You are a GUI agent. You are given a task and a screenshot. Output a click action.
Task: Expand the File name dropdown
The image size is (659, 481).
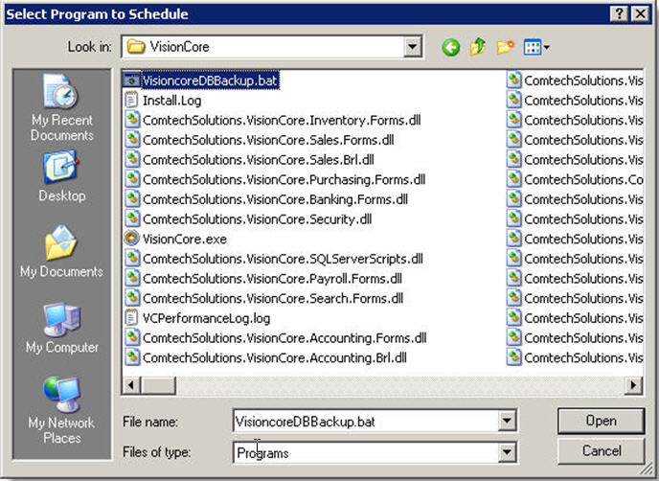[507, 421]
